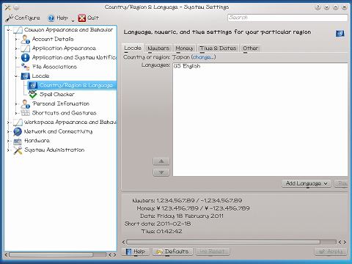Click the Reset button
352x264 pixels.
212,252
